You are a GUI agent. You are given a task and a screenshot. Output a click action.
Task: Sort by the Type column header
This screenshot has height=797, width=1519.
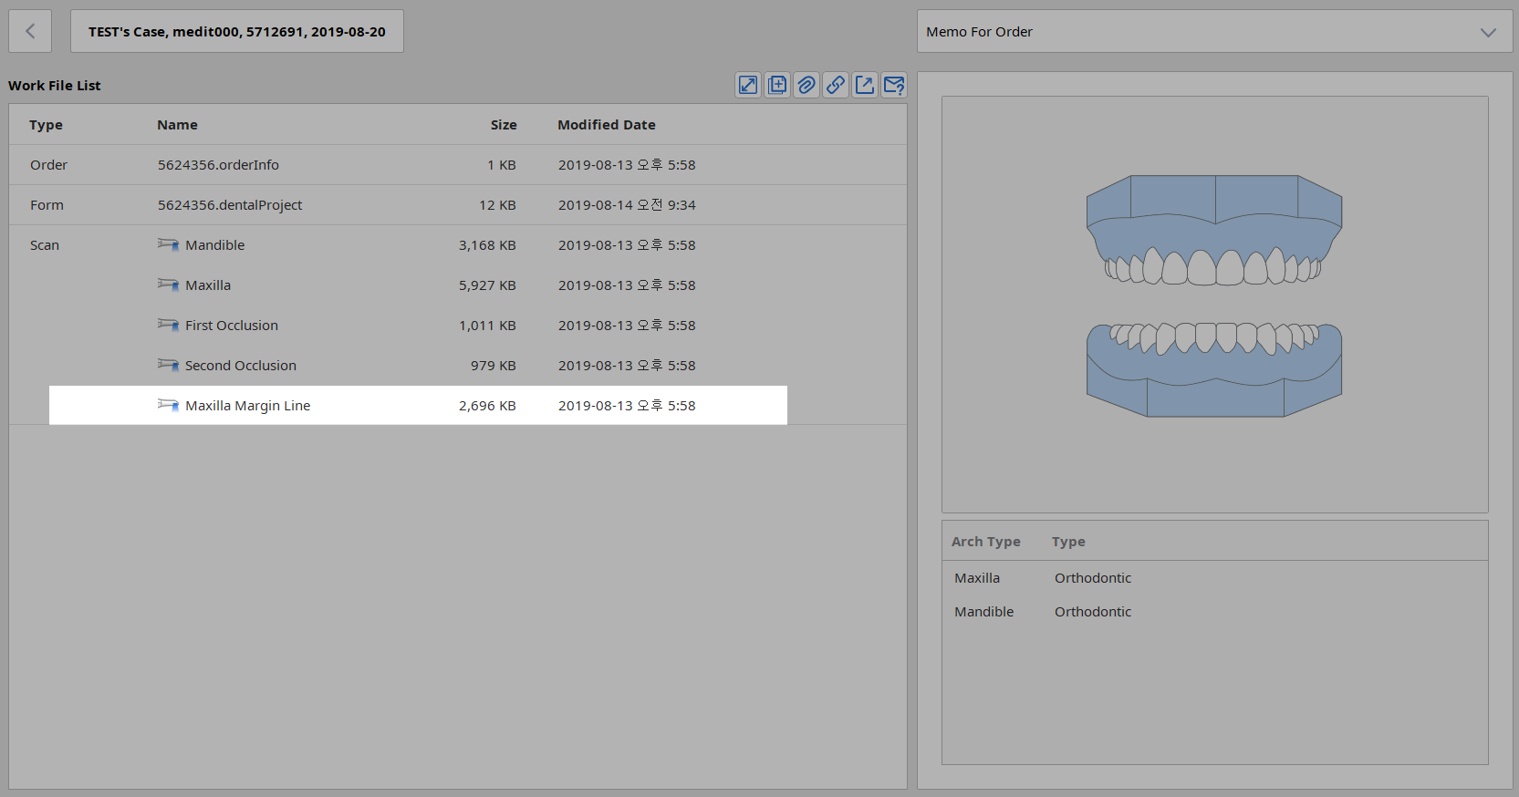click(x=46, y=125)
